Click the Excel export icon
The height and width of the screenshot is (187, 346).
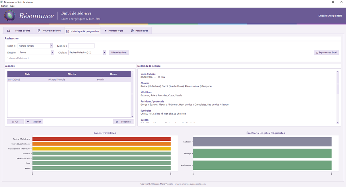317,53
